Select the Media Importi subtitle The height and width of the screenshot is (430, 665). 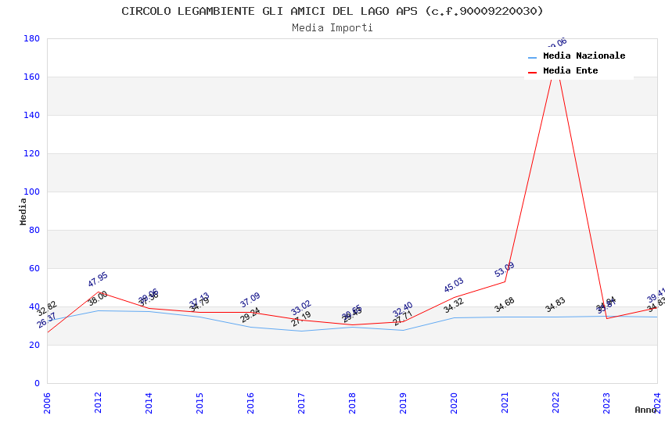click(332, 28)
